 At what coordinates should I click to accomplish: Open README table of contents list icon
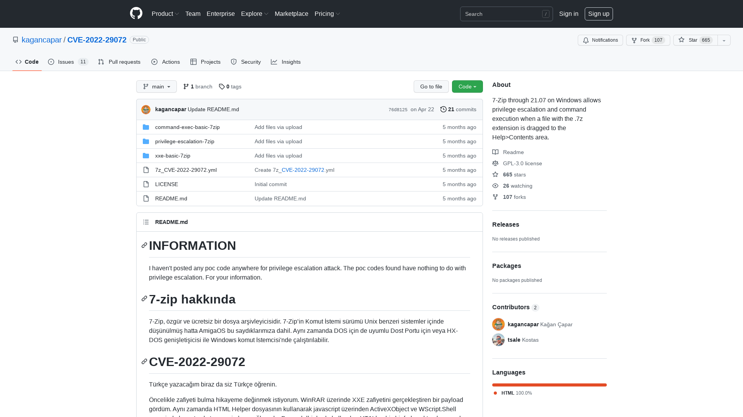[146, 222]
